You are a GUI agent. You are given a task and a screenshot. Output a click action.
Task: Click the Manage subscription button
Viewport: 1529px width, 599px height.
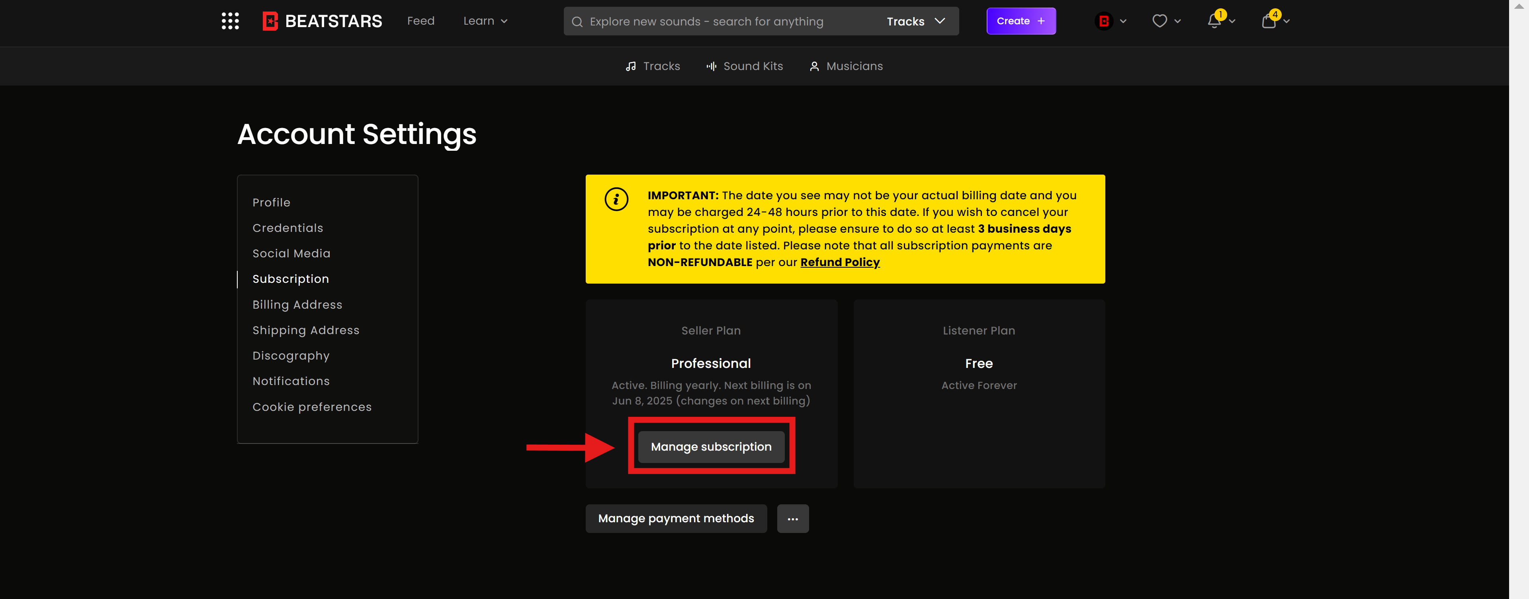(710, 447)
